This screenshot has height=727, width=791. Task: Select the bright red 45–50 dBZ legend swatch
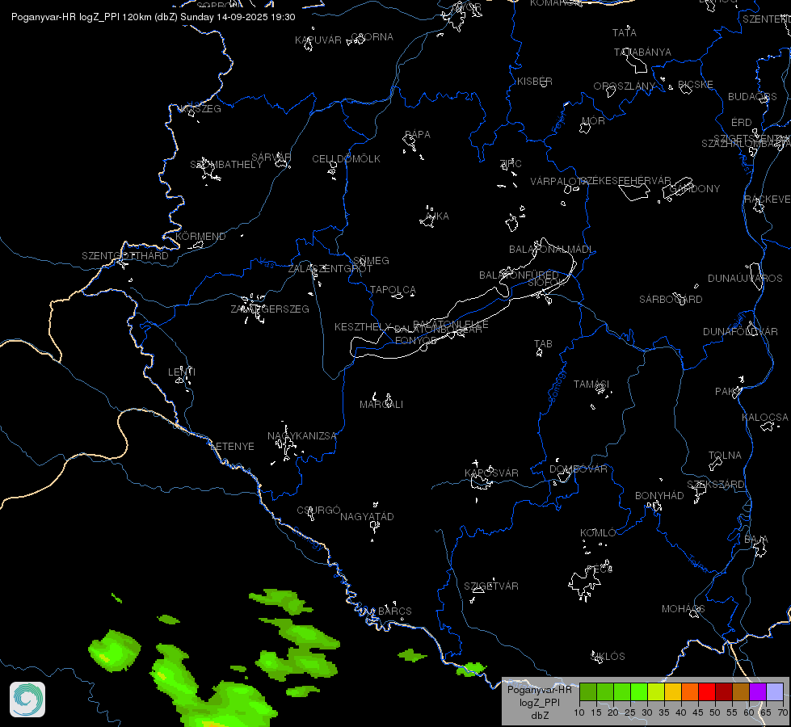pyautogui.click(x=707, y=692)
